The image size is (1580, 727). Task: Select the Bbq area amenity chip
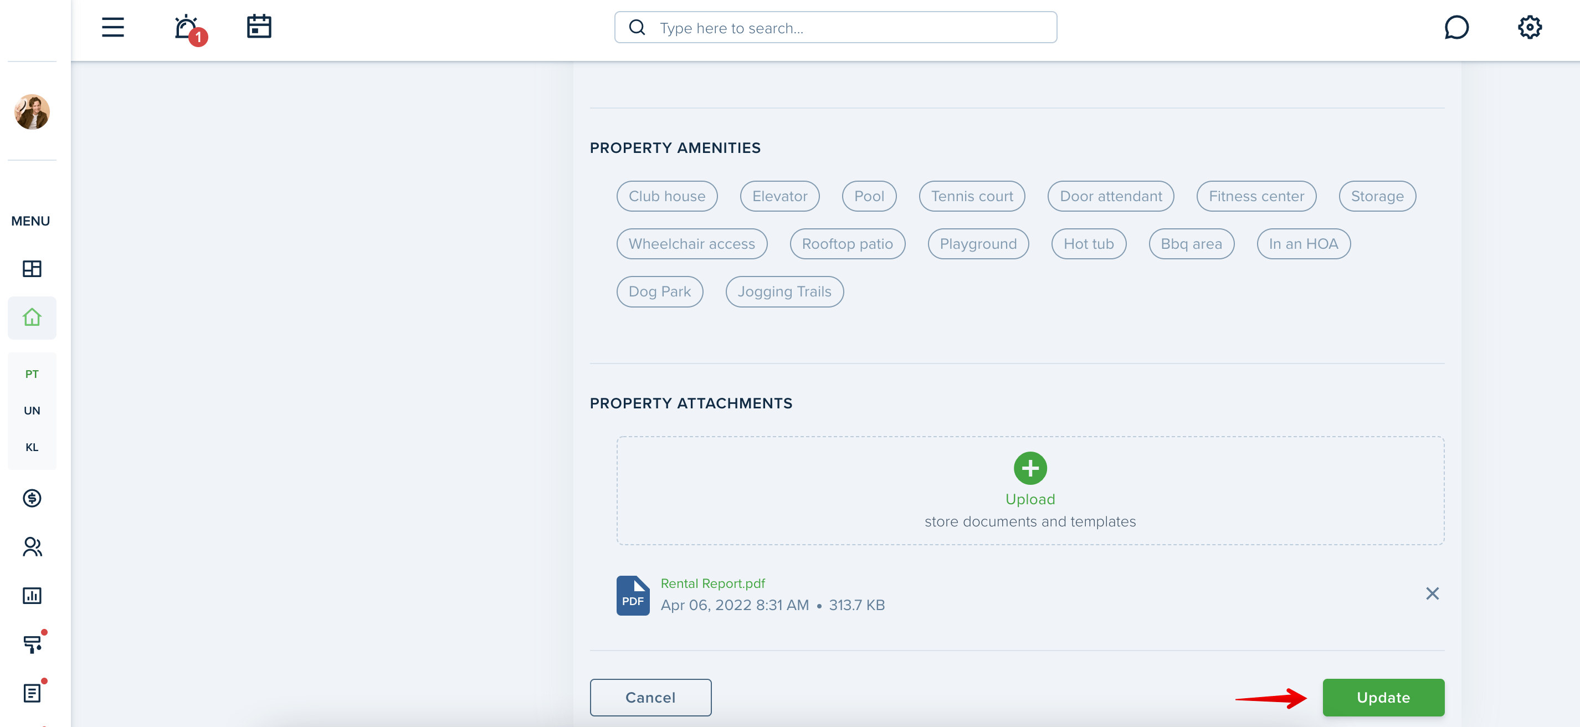[x=1191, y=244]
